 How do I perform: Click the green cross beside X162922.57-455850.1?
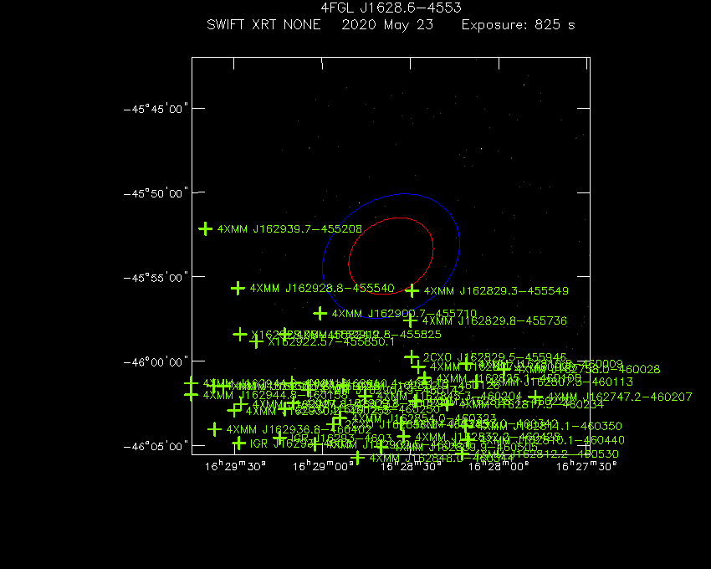256,341
